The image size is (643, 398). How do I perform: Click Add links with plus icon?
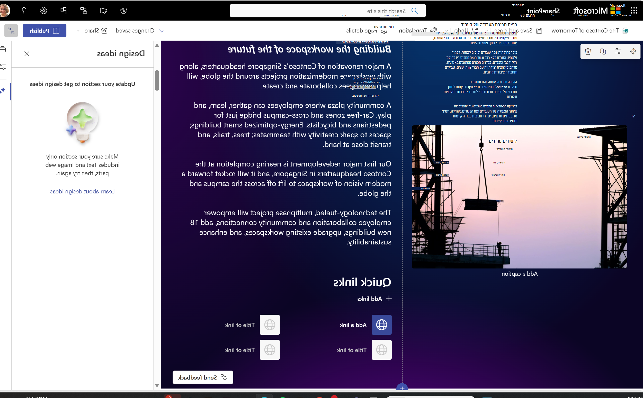[374, 299]
